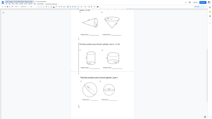Image resolution: width=212 pixels, height=119 pixels.
Task: Add a comment via toolbar icon
Action: (x=62, y=7)
